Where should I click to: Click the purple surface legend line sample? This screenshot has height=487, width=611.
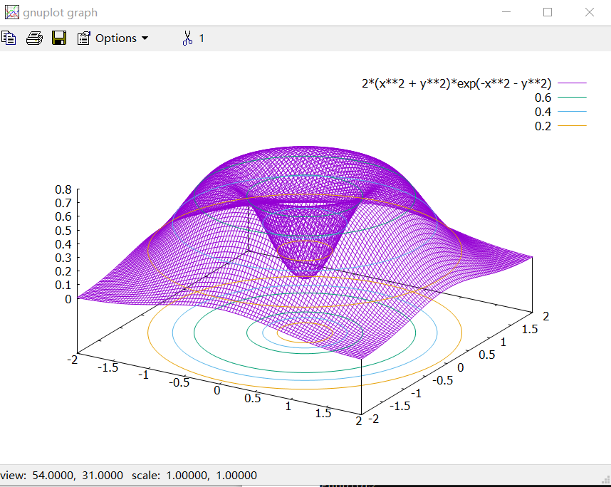click(573, 83)
